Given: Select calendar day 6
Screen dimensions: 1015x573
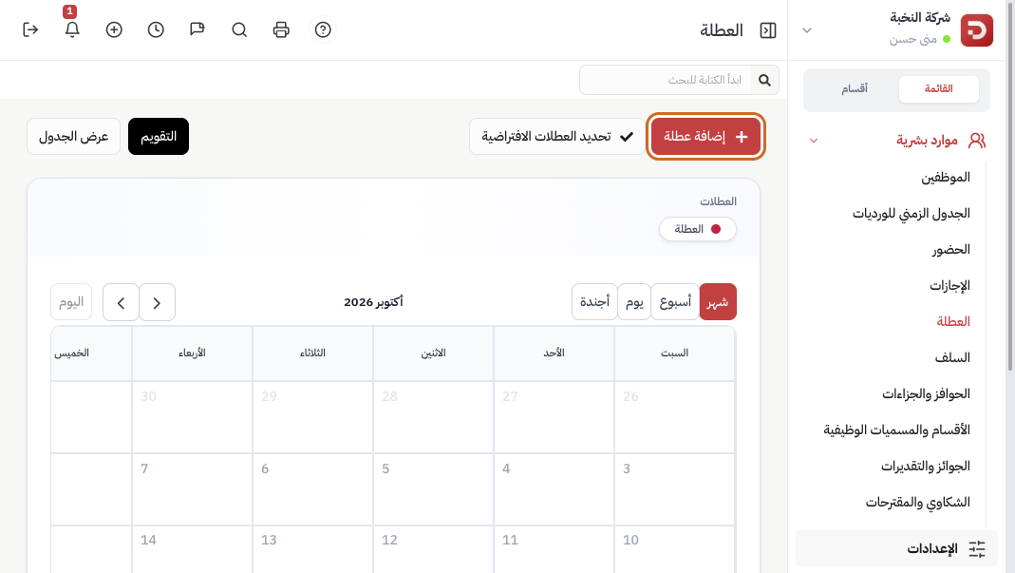Looking at the screenshot, I should click(312, 488).
